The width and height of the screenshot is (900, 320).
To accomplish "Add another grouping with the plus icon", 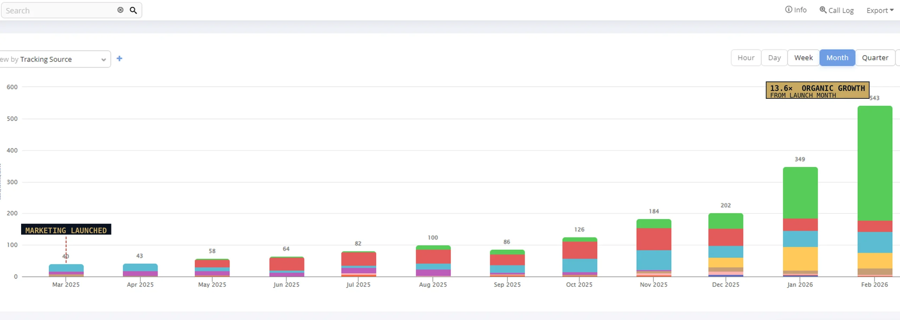I will [x=120, y=58].
